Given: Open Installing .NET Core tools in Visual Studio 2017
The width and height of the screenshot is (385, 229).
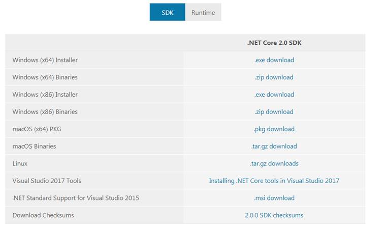Looking at the screenshot, I should 274,181.
